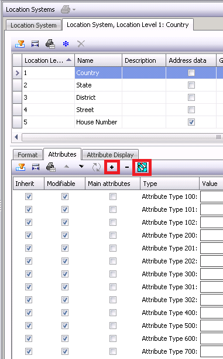This screenshot has width=223, height=359.
Task: Enable Main attributes for Attribute Type 200
Action: (112, 235)
